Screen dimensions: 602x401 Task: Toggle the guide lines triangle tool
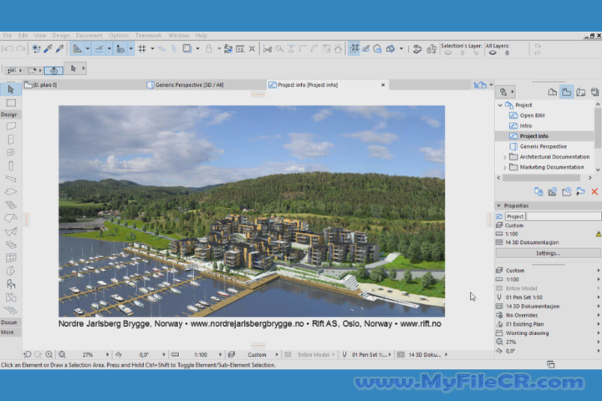(x=78, y=48)
